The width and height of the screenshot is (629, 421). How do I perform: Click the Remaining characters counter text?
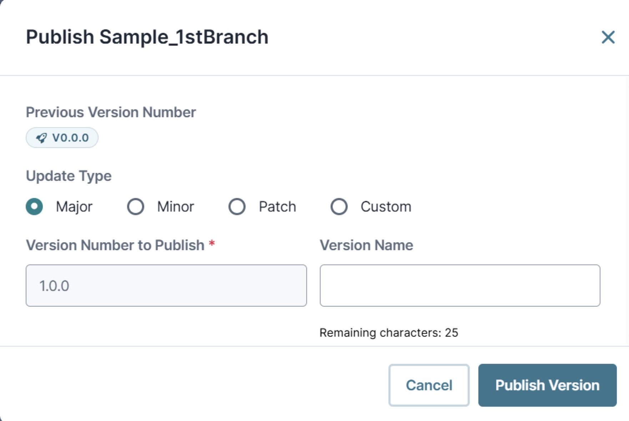(x=389, y=332)
